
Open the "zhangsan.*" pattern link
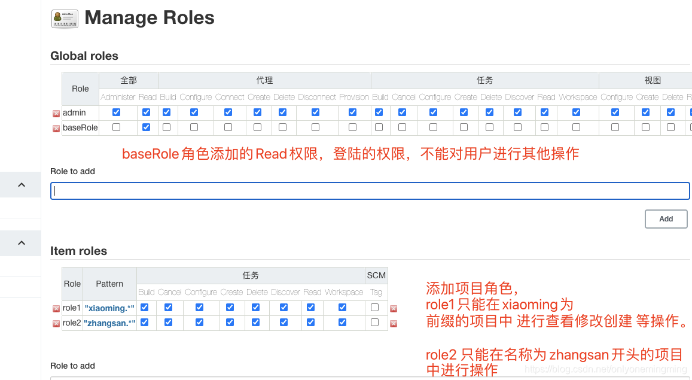(x=109, y=323)
